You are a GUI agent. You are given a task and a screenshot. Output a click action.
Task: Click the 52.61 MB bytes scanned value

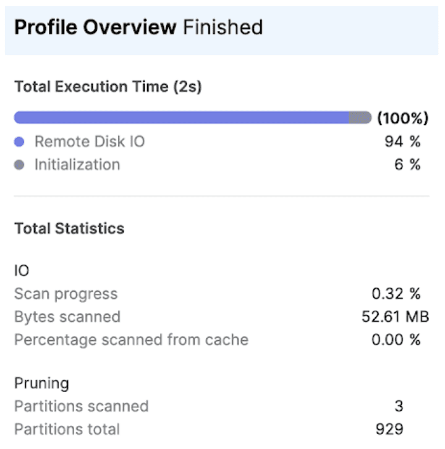(395, 317)
